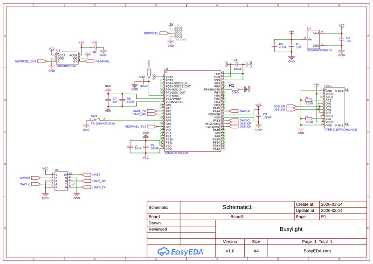Select capacitor C3 4.7uF symbol
Viewport: 373px width, 264px height.
click(274, 46)
